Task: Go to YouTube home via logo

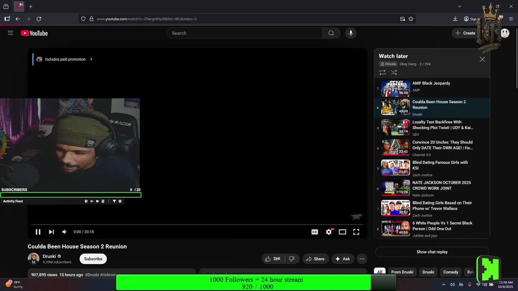Action: point(34,33)
